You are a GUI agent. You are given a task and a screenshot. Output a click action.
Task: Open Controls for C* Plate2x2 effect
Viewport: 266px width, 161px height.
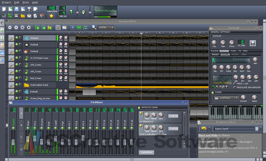pyautogui.click(x=173, y=116)
